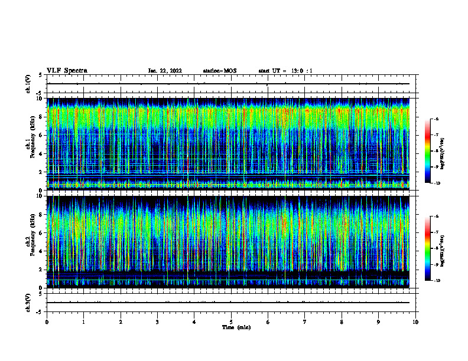
Task: Click the ch.2 colorbar "-10" tick label
Action: click(437, 281)
